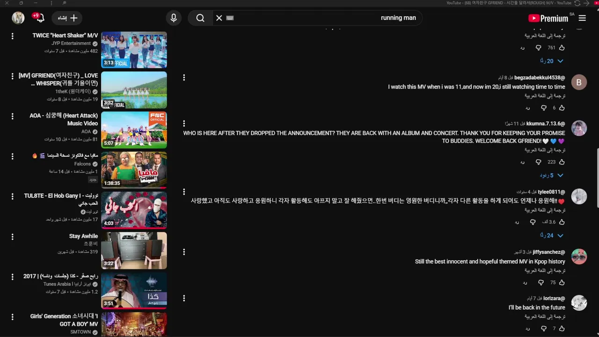The width and height of the screenshot is (599, 337).
Task: Like the tylee0811 comment
Action: 562,222
